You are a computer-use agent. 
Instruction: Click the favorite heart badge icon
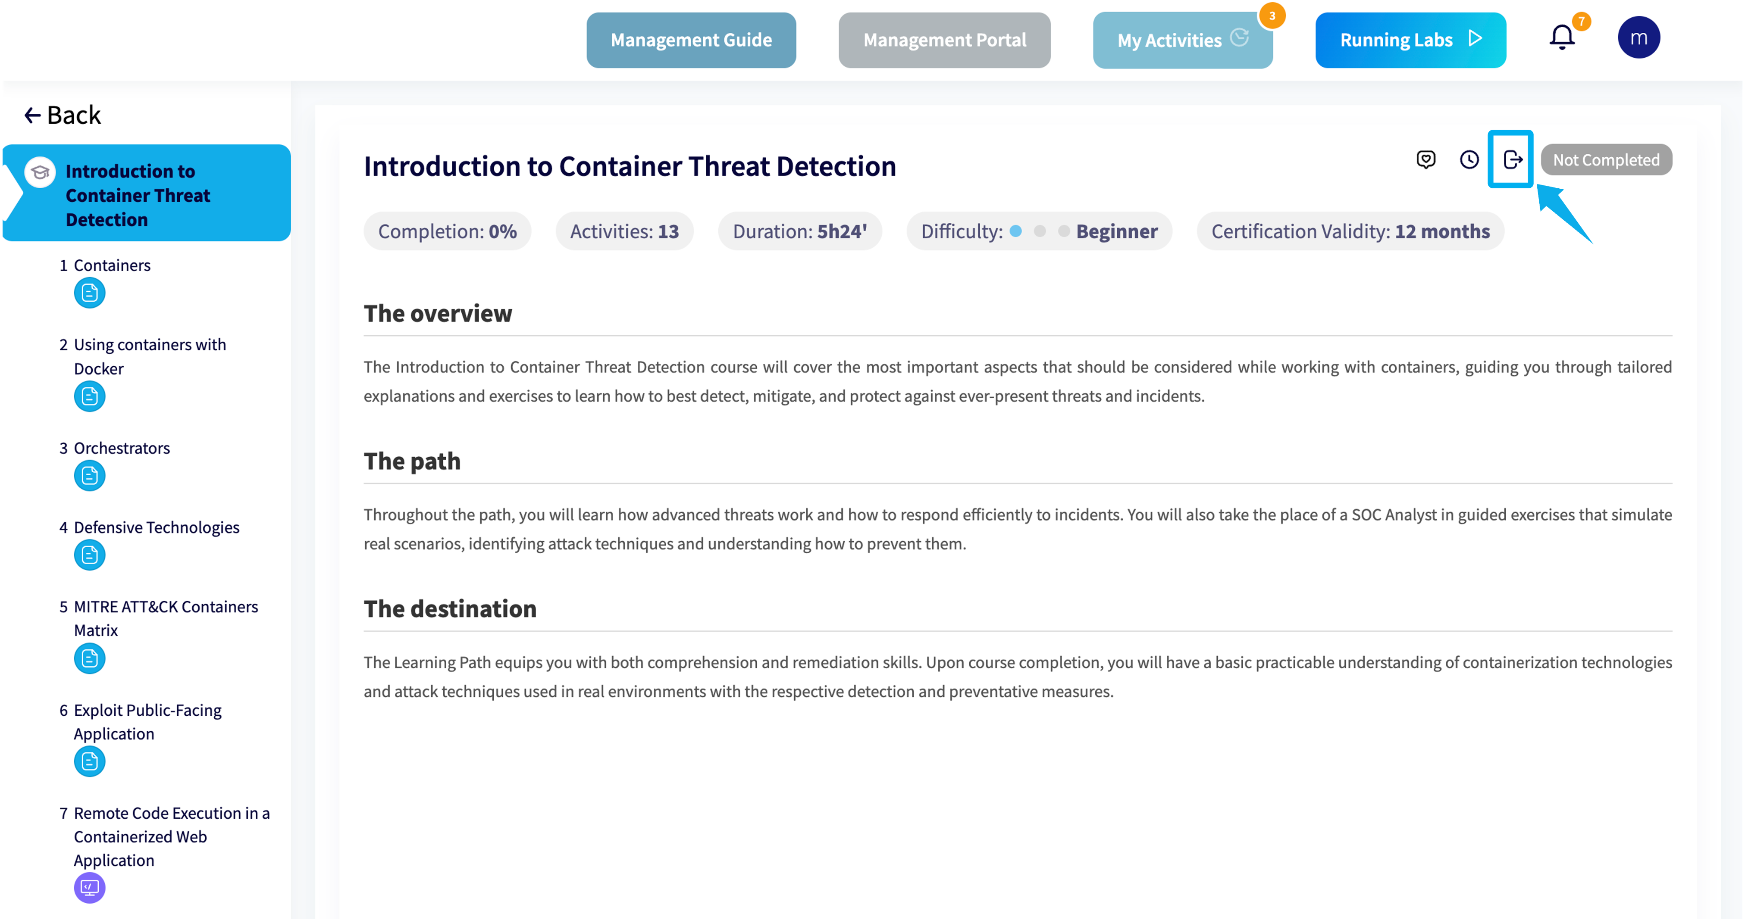tap(1425, 160)
